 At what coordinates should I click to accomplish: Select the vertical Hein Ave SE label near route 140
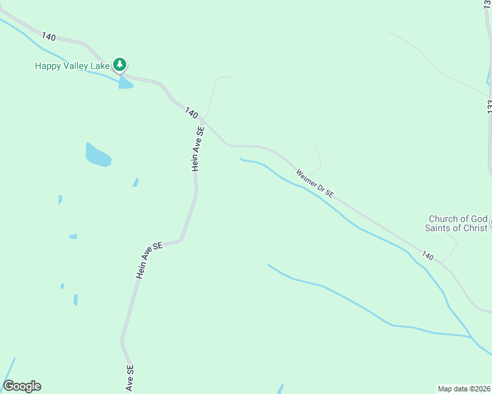[x=198, y=149]
